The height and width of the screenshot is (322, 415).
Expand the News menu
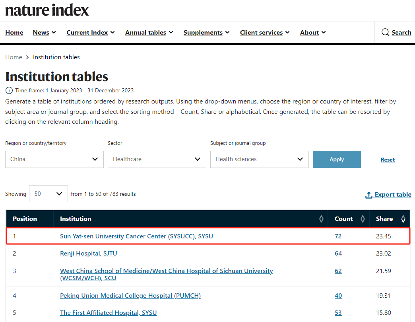(x=44, y=33)
